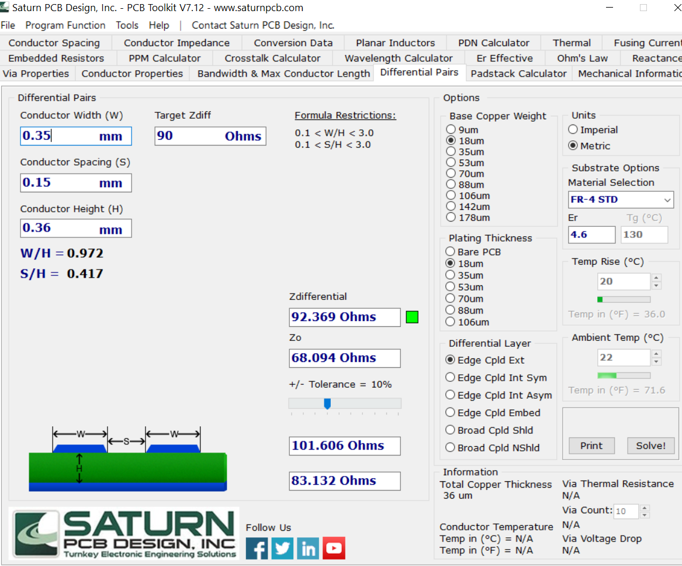Image resolution: width=682 pixels, height=566 pixels.
Task: Select Edge Cpld Int Asym layer
Action: (x=450, y=395)
